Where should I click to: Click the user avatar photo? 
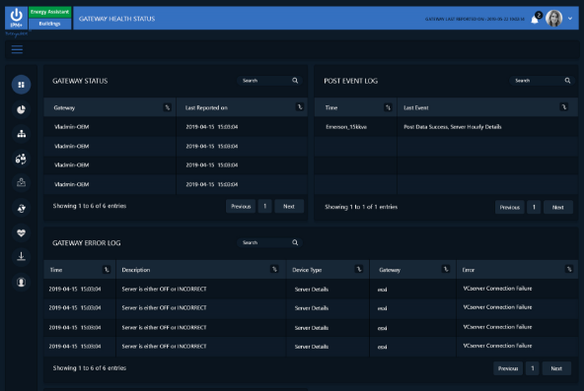pos(553,18)
